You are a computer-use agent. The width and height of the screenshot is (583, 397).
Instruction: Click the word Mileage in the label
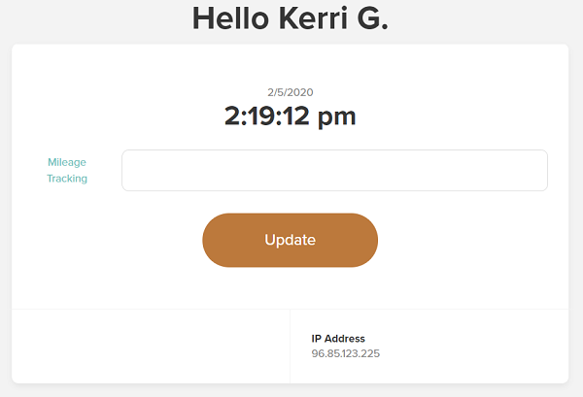click(67, 161)
